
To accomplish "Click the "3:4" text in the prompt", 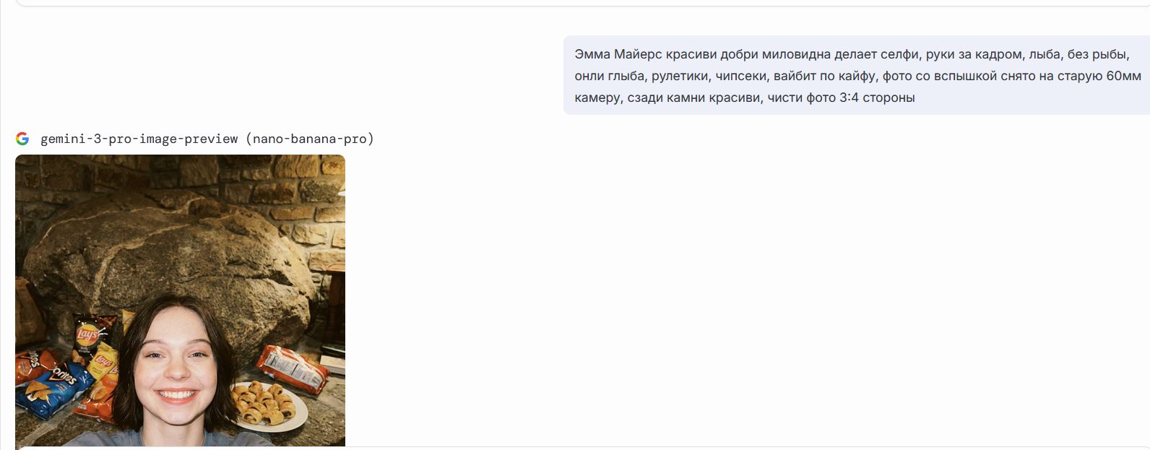I will (x=849, y=98).
